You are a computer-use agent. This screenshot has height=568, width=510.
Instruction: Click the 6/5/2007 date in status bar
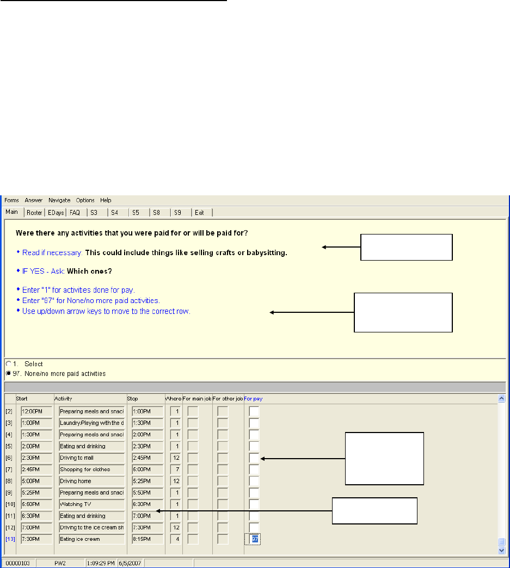tap(130, 563)
